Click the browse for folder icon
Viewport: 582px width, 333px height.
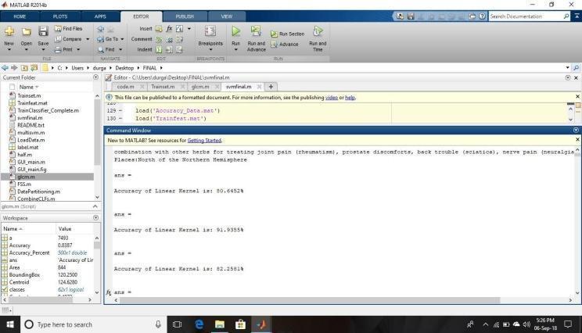pos(34,68)
